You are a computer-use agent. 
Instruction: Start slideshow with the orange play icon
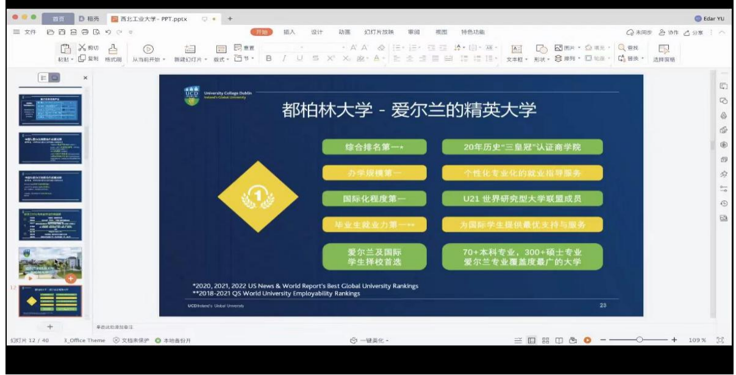(587, 340)
